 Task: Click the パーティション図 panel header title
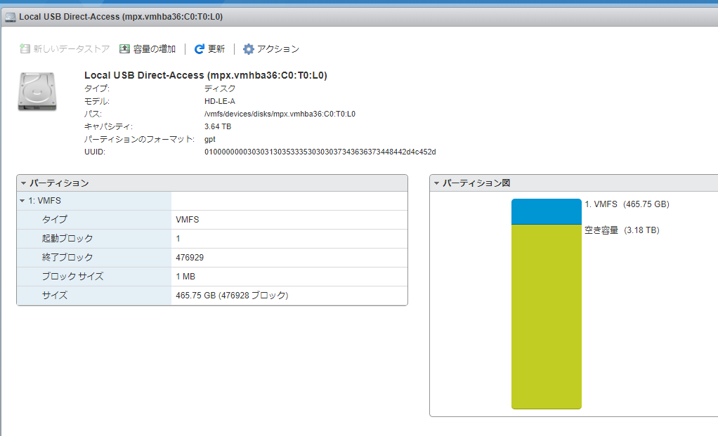476,183
